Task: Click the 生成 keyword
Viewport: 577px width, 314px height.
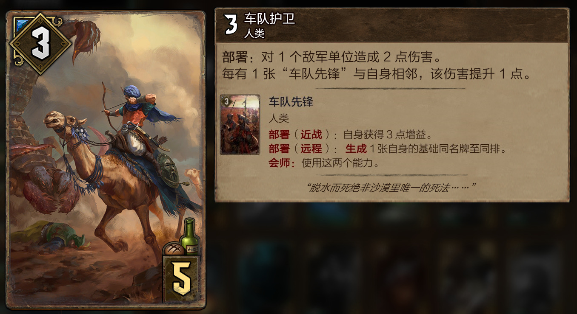Action: tap(356, 149)
